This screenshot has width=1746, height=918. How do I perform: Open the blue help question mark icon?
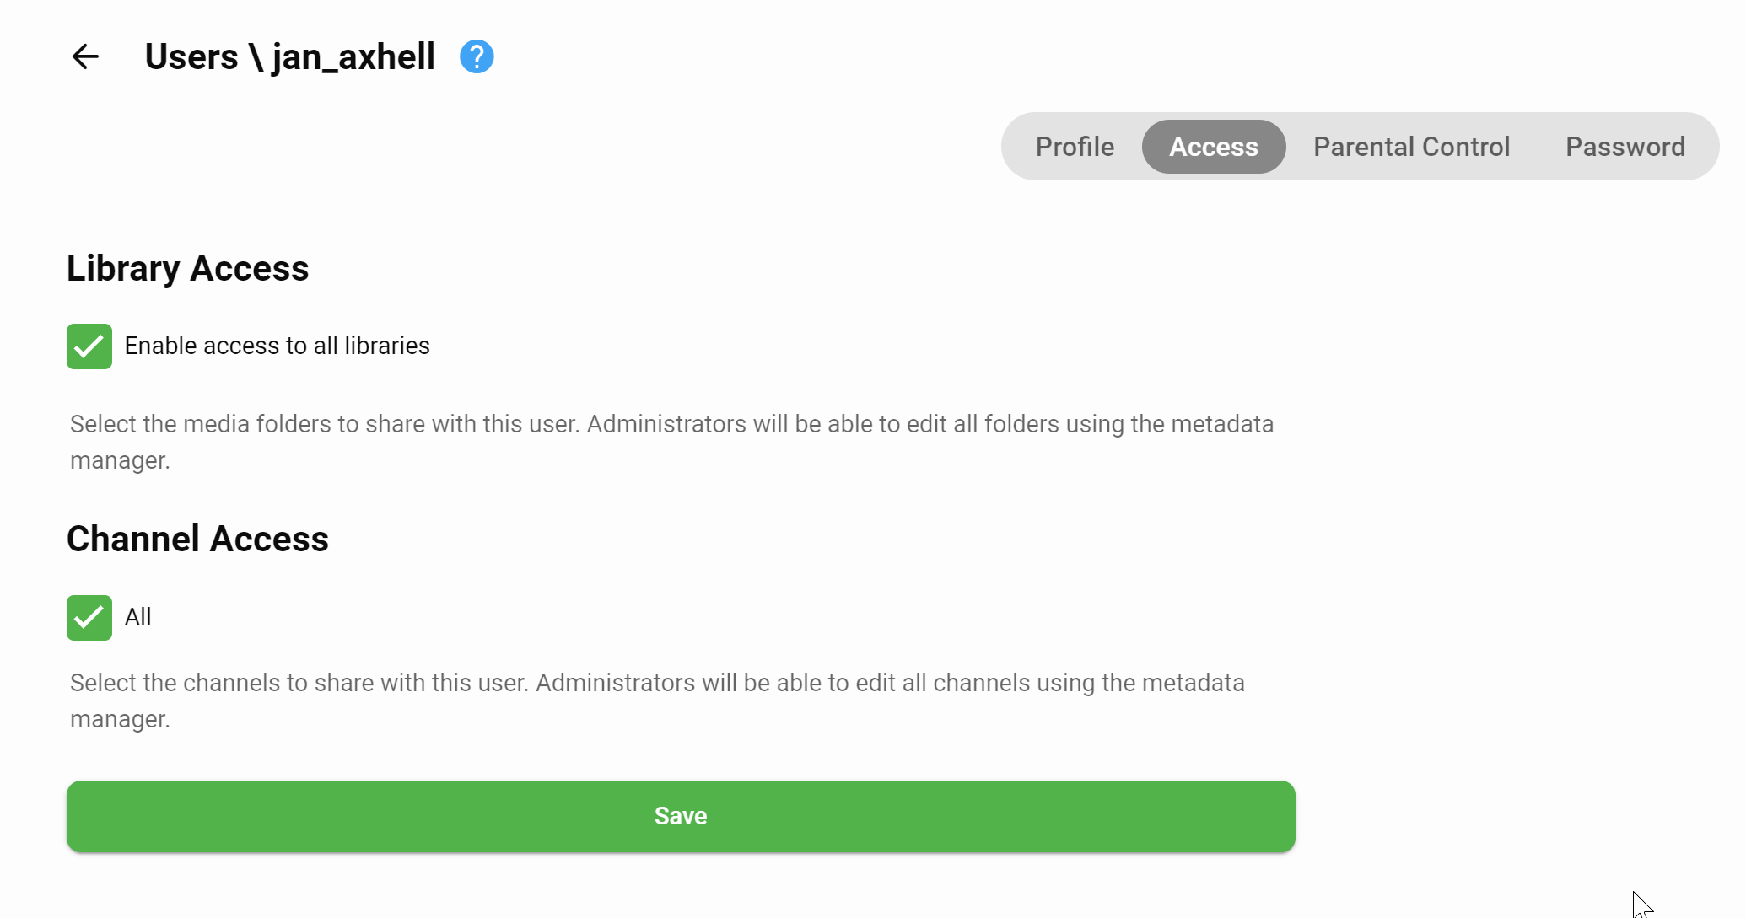477,57
